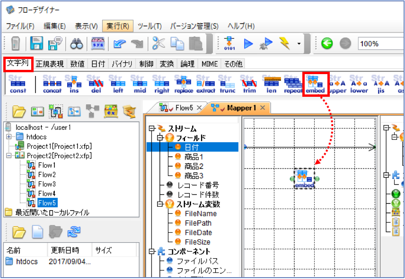
Task: Click the Undo arrow icon
Action: pos(120,44)
